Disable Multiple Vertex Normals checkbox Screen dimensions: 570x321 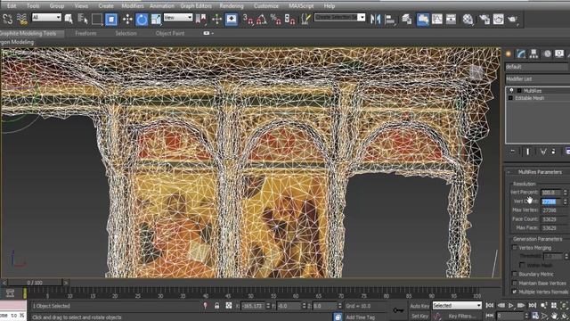click(x=515, y=292)
